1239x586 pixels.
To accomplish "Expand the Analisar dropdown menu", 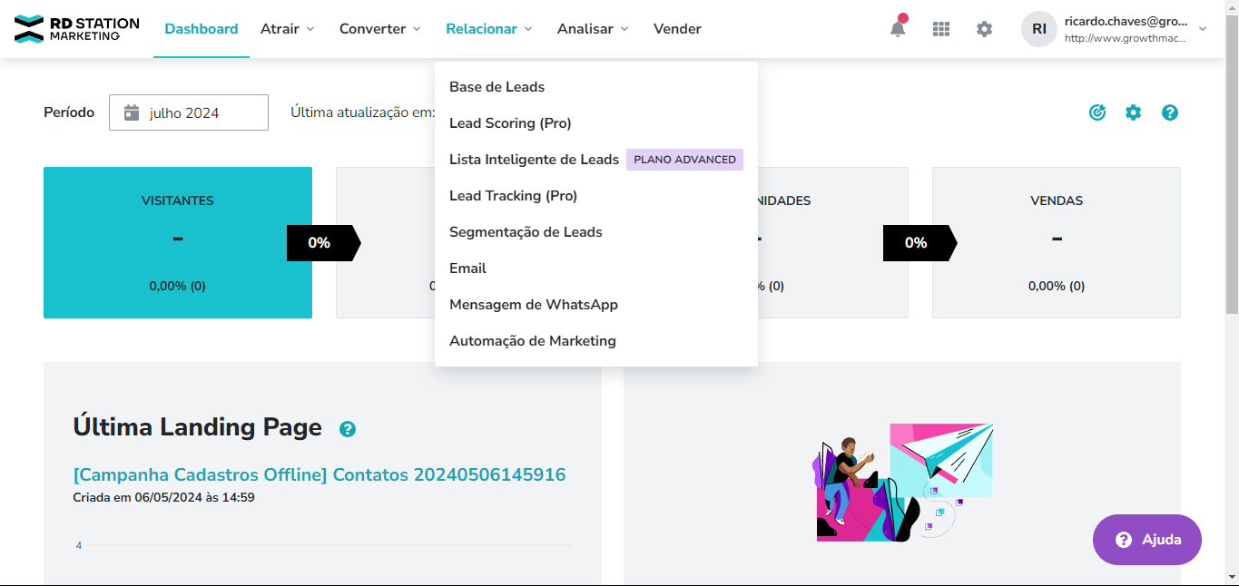I will pos(593,29).
